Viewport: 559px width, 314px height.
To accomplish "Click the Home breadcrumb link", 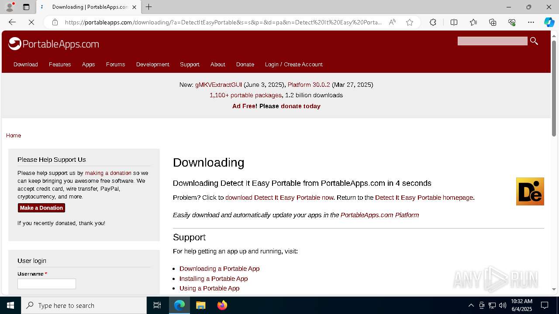I will [14, 136].
